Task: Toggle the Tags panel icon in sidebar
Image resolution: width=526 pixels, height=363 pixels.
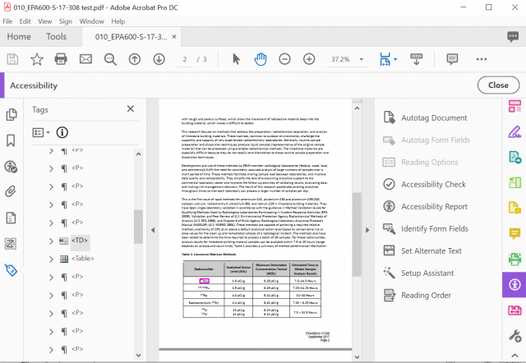Action: 12,269
